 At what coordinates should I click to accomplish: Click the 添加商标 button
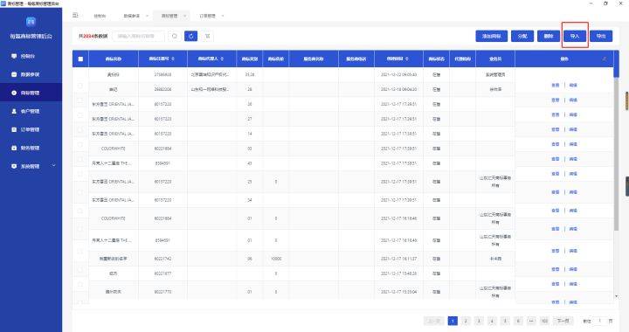[x=491, y=36]
